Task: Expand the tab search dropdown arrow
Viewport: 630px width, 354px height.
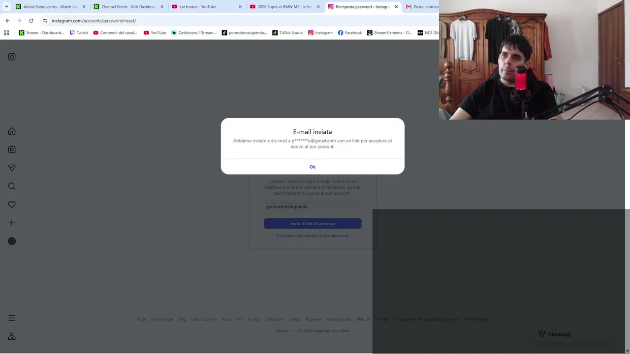Action: coord(6,7)
